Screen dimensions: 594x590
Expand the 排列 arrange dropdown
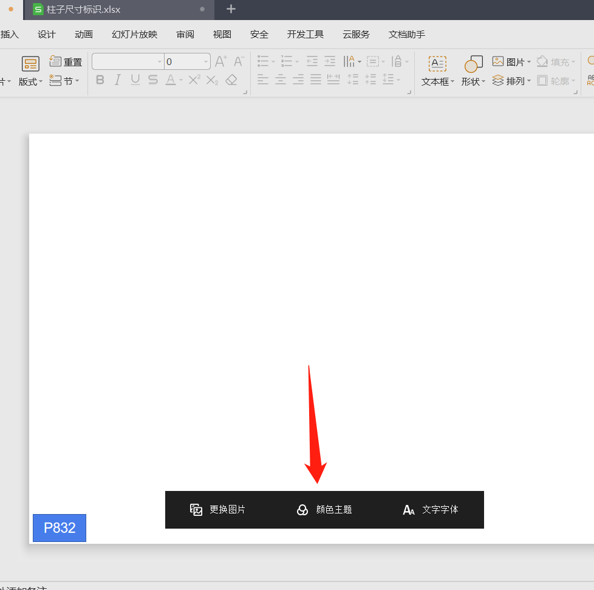[529, 81]
